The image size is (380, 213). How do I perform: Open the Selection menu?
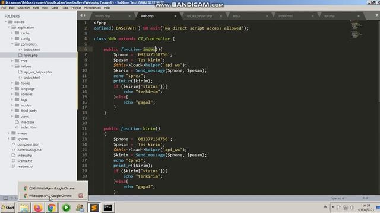click(x=24, y=8)
